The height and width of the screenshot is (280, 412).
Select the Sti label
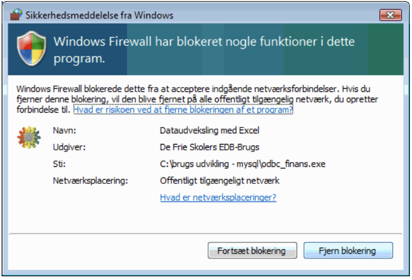click(x=59, y=164)
